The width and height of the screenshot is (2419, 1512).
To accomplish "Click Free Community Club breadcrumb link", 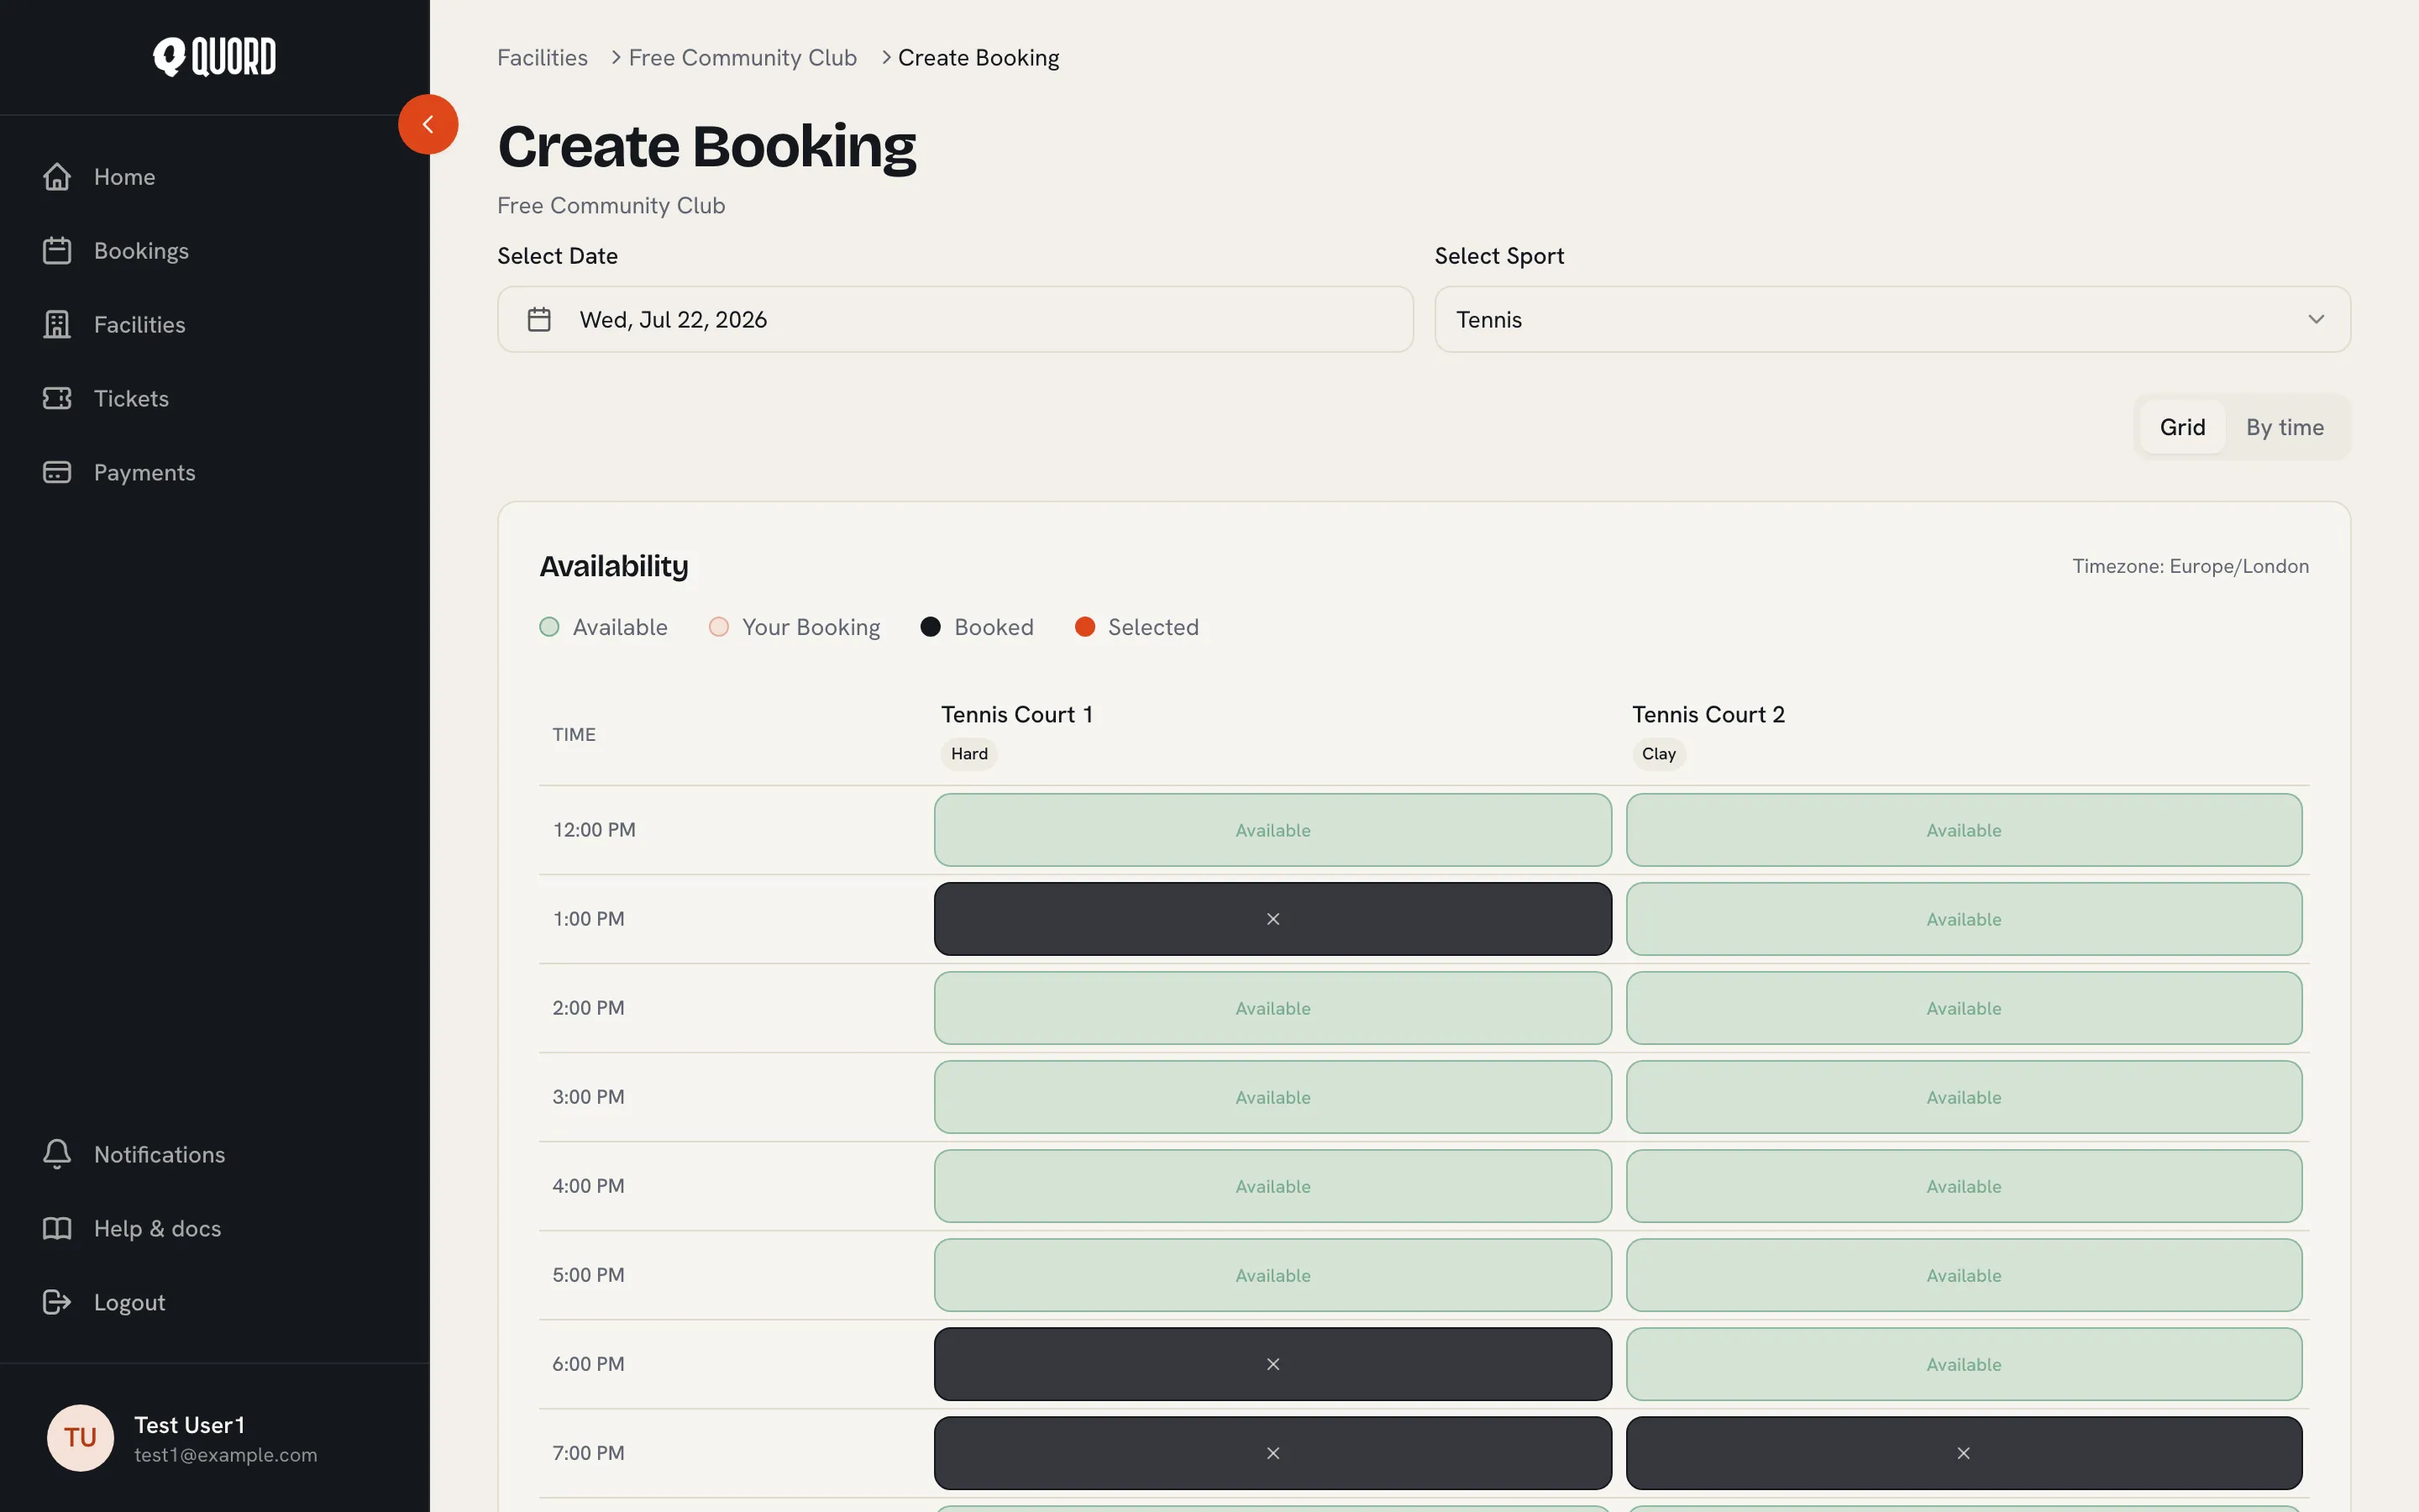I will (742, 58).
